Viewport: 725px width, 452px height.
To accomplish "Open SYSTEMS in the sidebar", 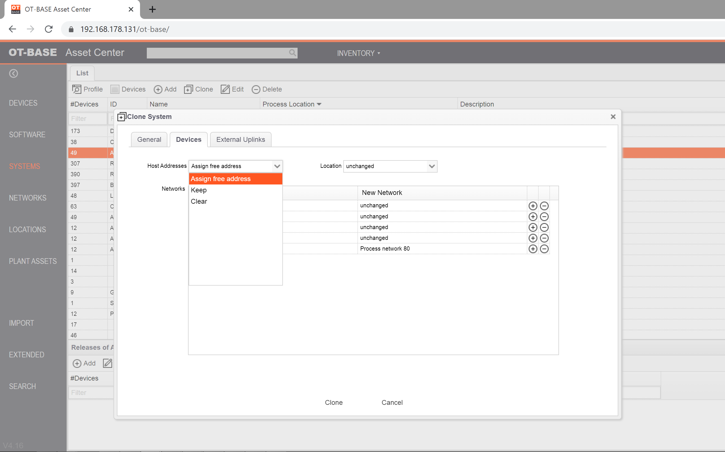I will pos(25,166).
